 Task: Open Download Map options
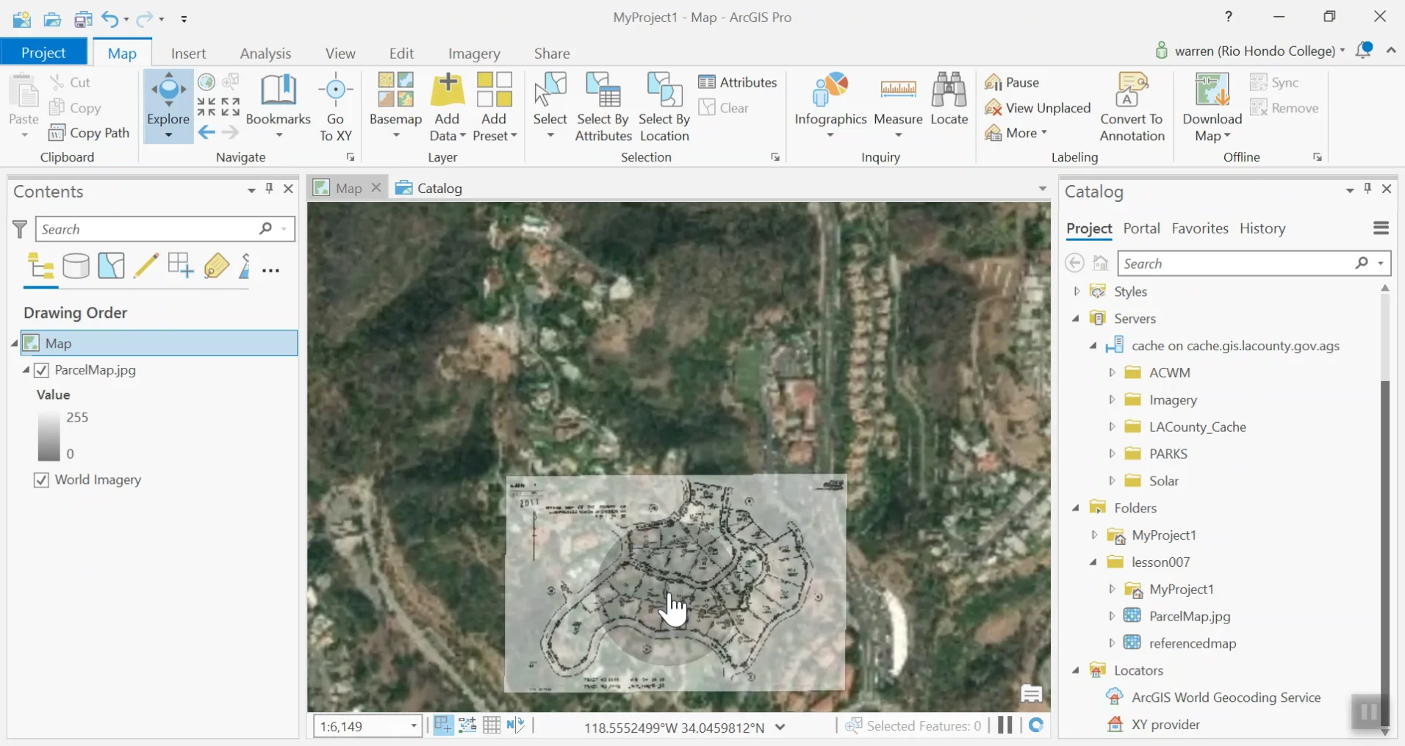pos(1212,106)
